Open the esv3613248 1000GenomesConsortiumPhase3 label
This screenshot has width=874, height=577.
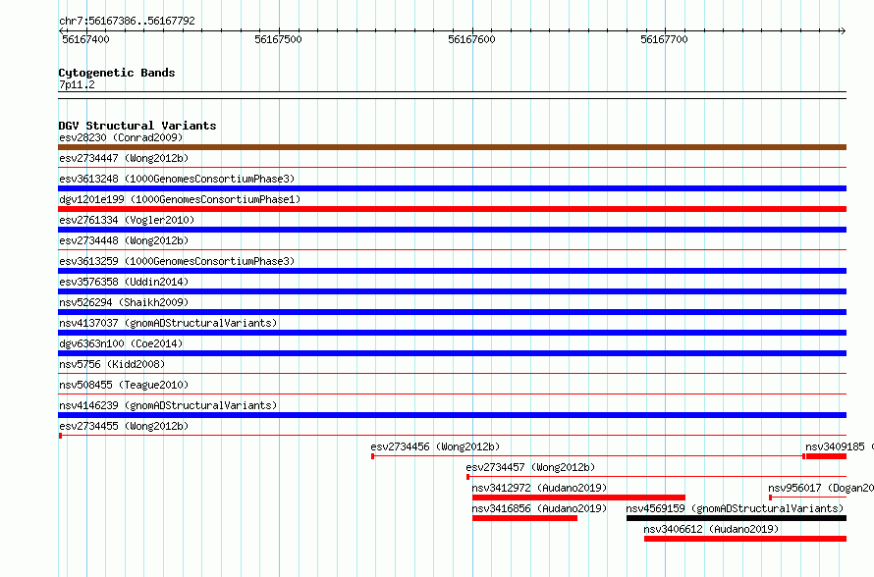177,179
